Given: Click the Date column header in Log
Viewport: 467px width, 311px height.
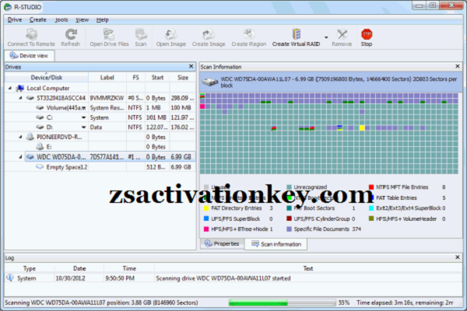Looking at the screenshot, I should pos(79,268).
